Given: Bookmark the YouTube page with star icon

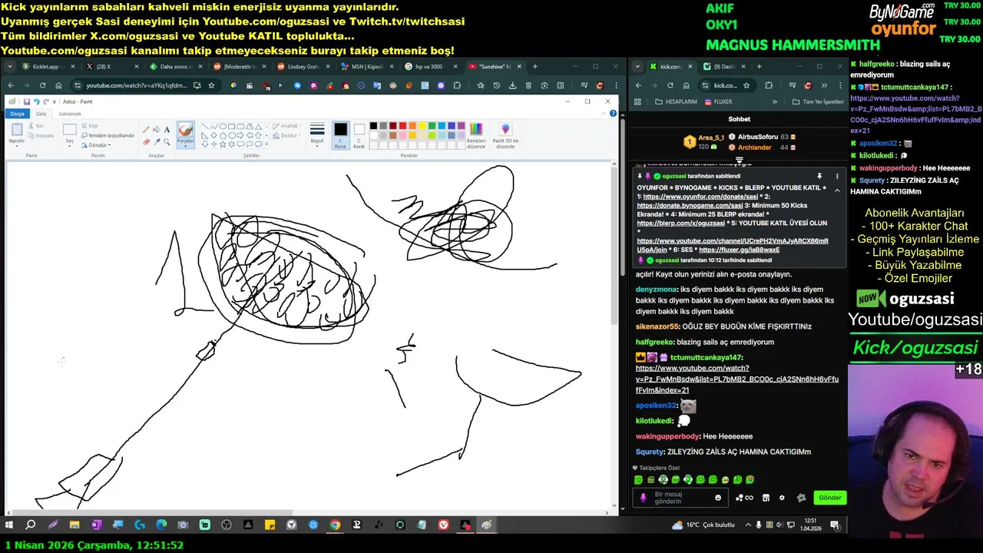Looking at the screenshot, I should (212, 85).
